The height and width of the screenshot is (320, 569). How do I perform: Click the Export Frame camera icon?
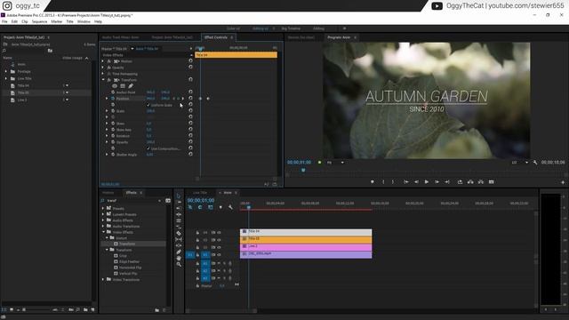(x=491, y=181)
